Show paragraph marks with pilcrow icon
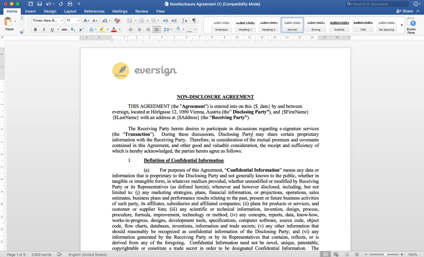Screen dimensions: 424x257 [x=194, y=21]
